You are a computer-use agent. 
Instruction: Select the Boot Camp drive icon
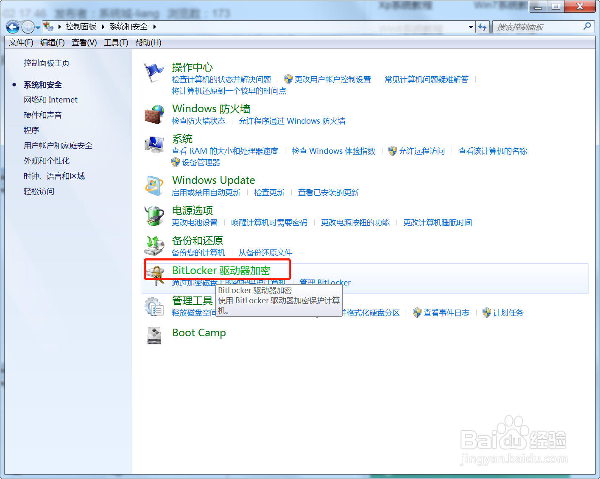click(x=154, y=335)
